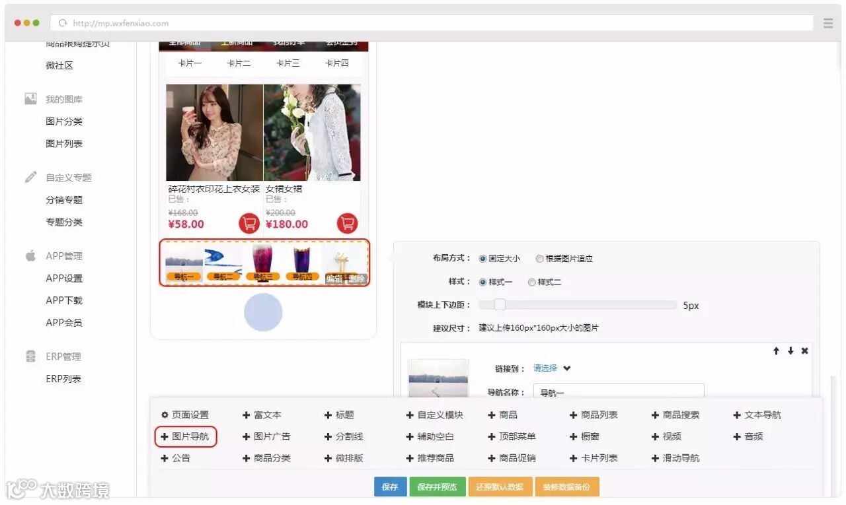Add a 分割线 module
This screenshot has width=846, height=505.
(x=344, y=436)
